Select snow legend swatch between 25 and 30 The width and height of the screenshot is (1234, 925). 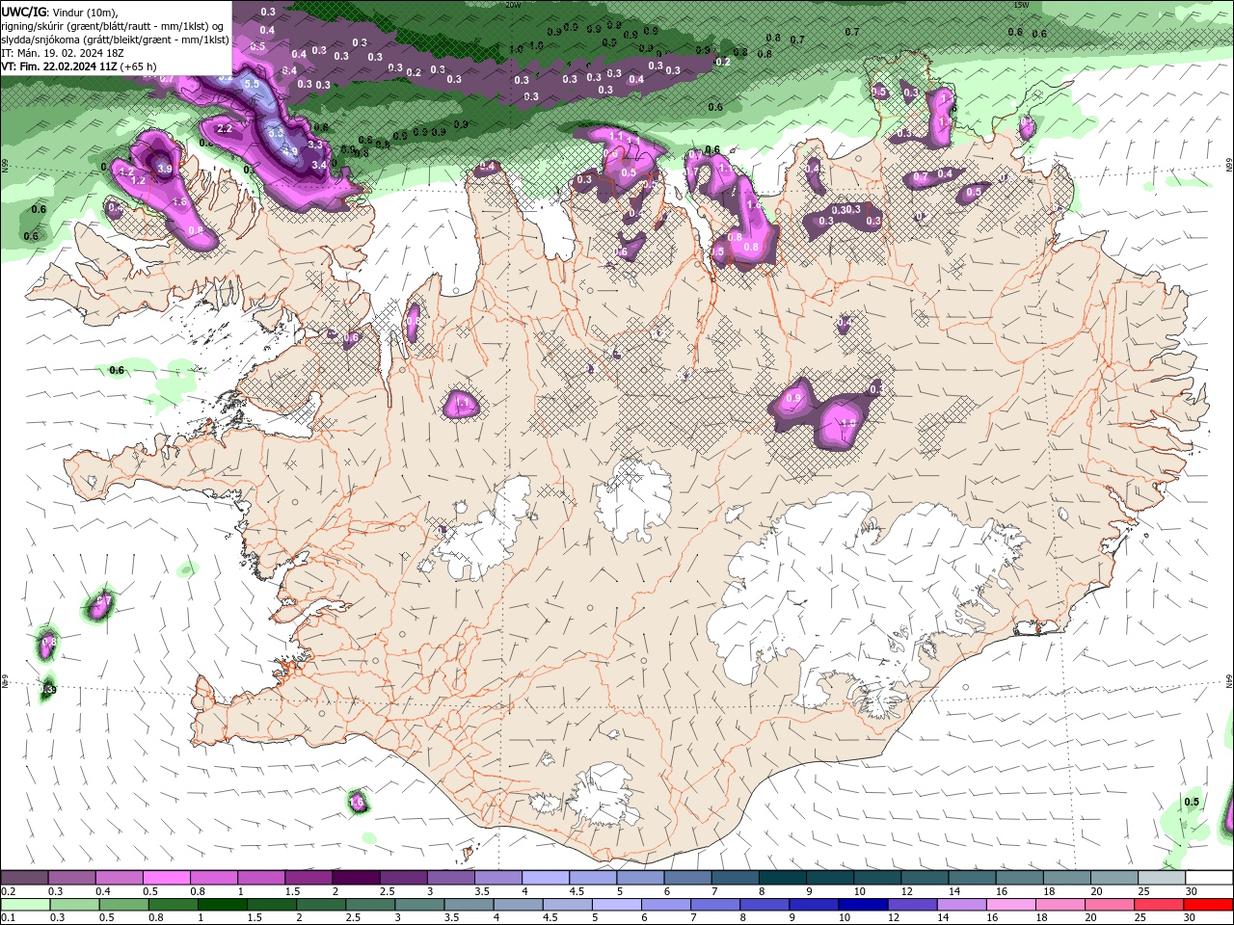click(1162, 878)
